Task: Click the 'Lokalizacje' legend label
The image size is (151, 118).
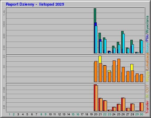Action: click(x=147, y=61)
